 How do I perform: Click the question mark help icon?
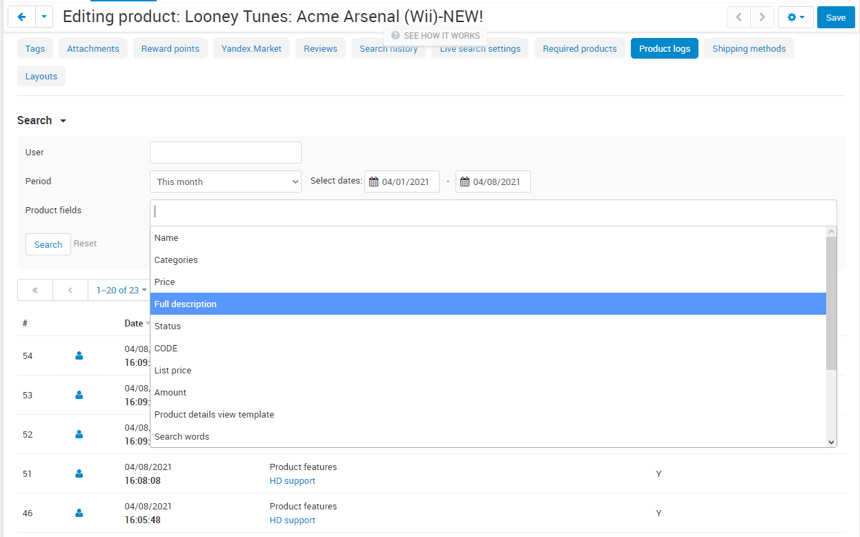coord(395,35)
